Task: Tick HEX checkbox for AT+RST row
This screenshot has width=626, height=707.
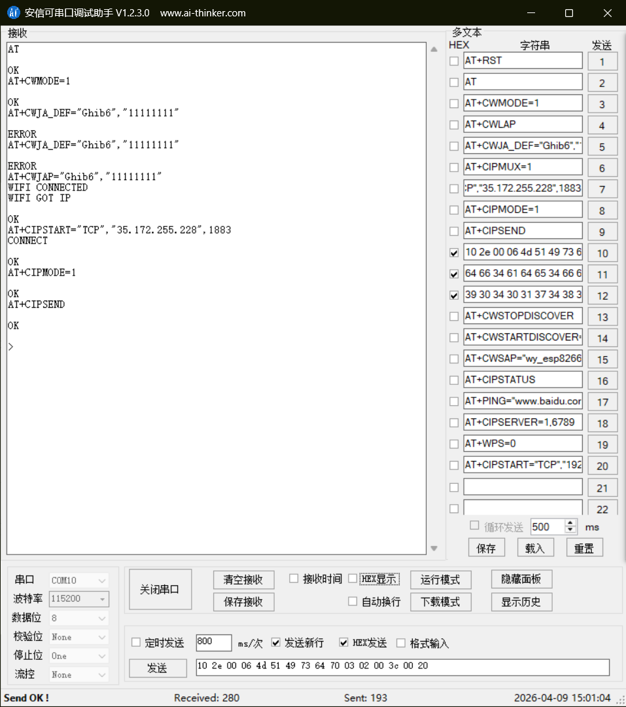Action: point(454,61)
